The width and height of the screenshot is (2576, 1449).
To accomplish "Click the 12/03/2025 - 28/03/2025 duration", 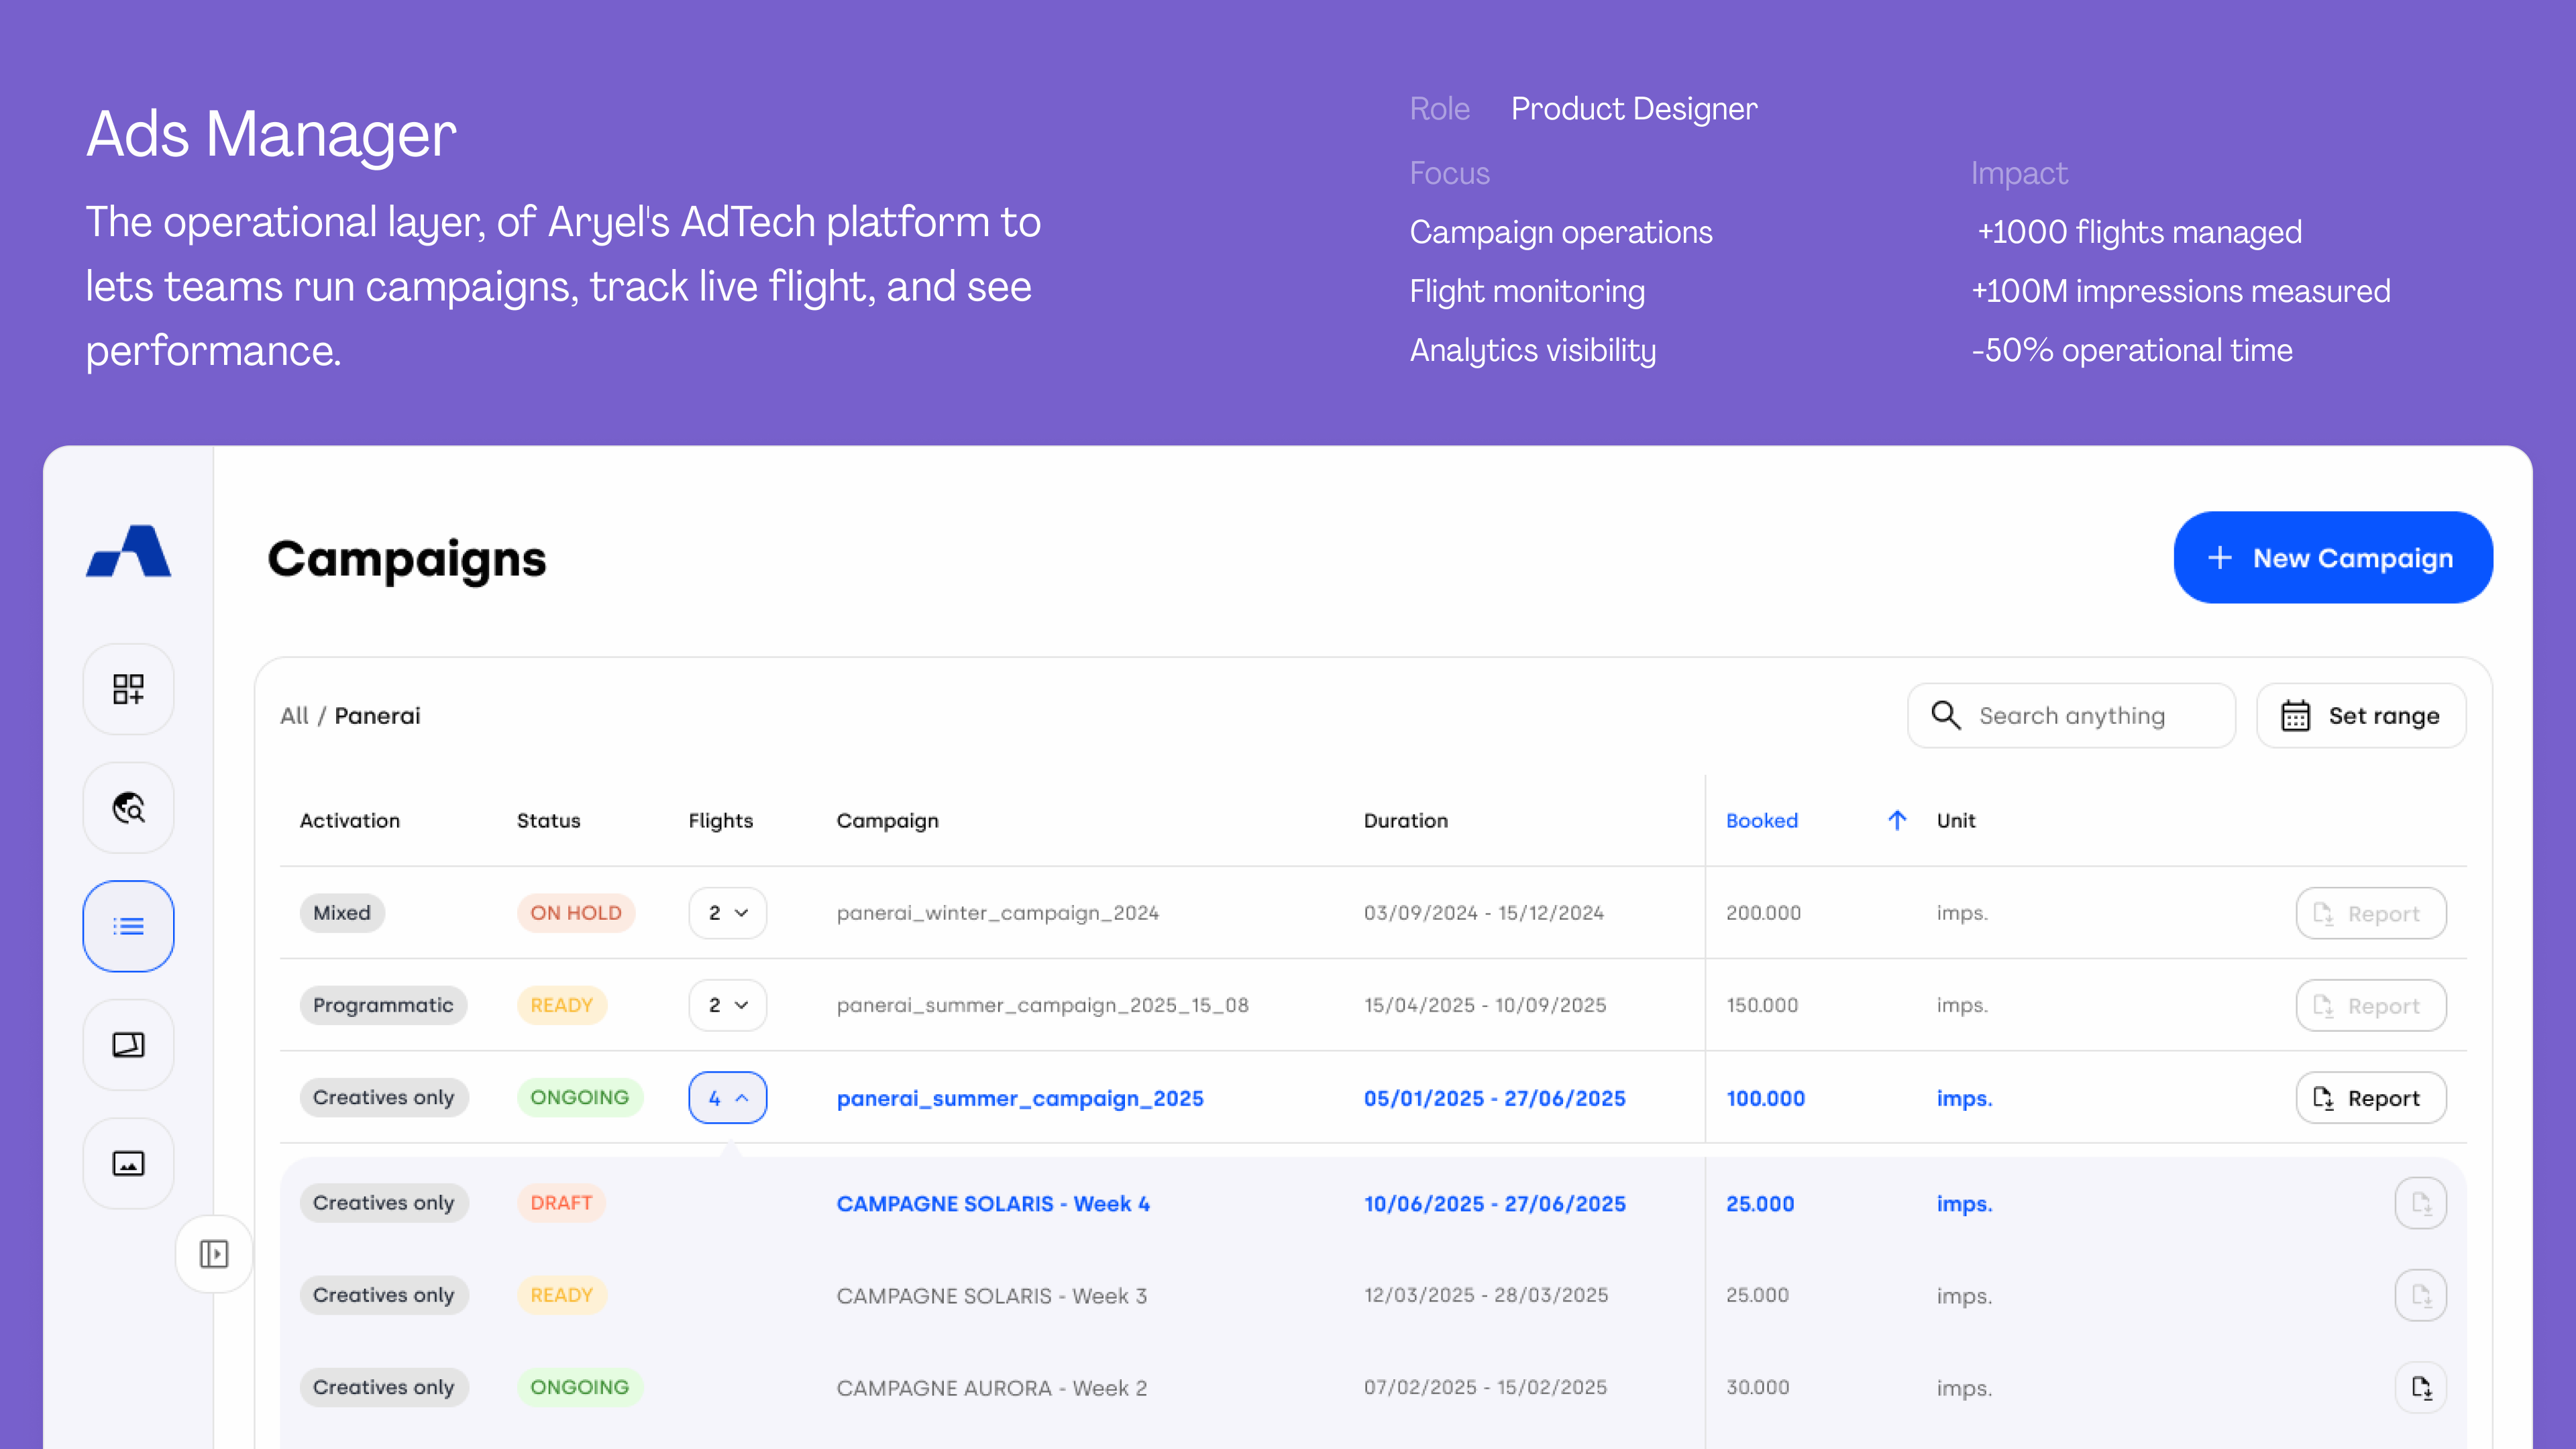I will [1486, 1295].
